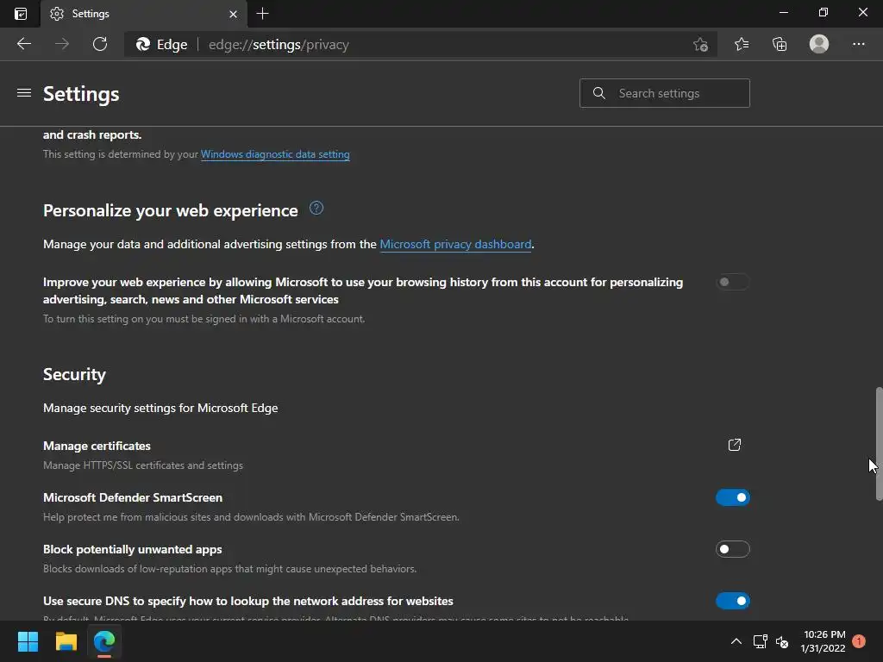Image resolution: width=883 pixels, height=662 pixels.
Task: Open the profile avatar menu
Action: [819, 44]
